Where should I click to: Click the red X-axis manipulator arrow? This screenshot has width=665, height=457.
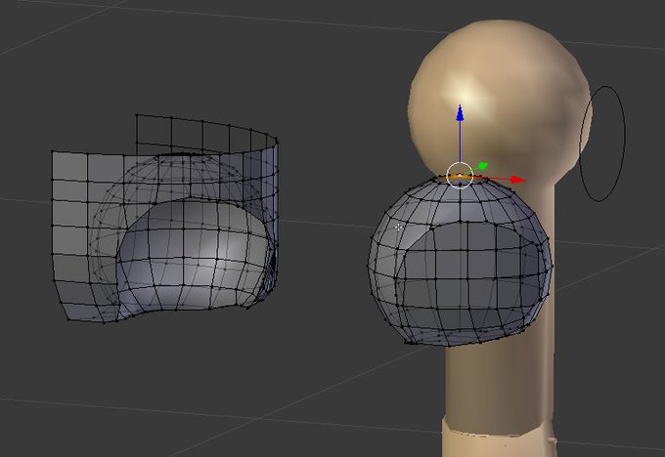(518, 180)
